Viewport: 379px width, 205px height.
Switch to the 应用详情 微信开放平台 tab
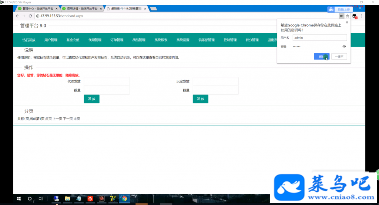click(82, 9)
